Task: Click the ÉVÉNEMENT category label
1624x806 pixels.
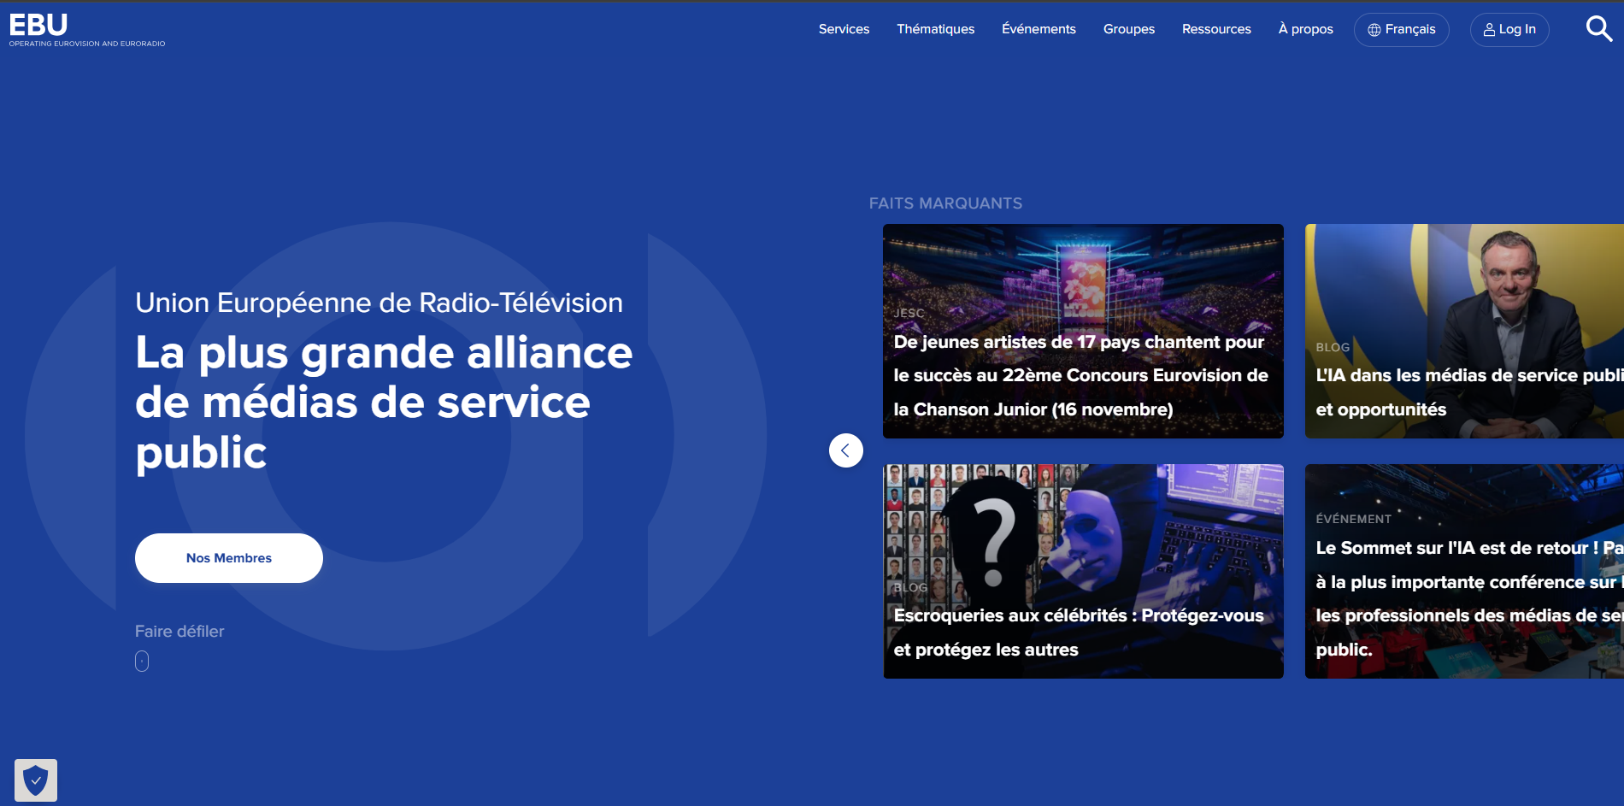Action: click(x=1354, y=519)
